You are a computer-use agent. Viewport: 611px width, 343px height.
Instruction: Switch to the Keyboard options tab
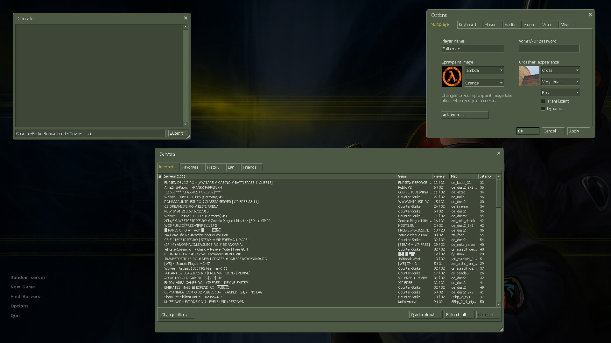(x=470, y=25)
